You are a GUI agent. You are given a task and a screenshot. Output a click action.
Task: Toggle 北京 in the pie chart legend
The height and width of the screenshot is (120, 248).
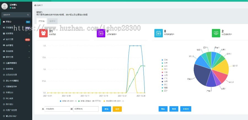[165, 63]
